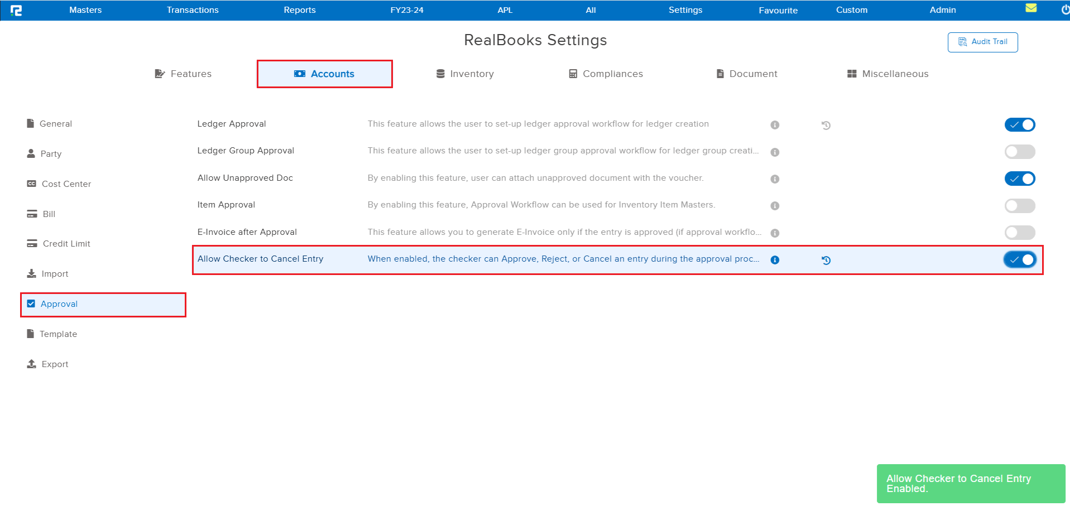The image size is (1070, 506).
Task: Click info icon for Item Approval
Action: point(775,206)
